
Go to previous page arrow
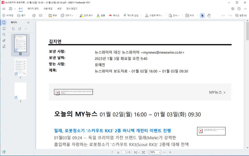pos(112,152)
